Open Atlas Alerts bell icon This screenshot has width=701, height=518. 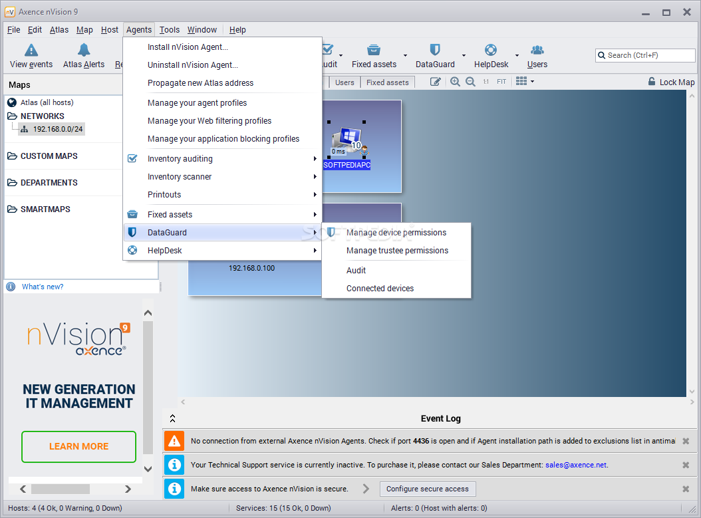pyautogui.click(x=84, y=50)
